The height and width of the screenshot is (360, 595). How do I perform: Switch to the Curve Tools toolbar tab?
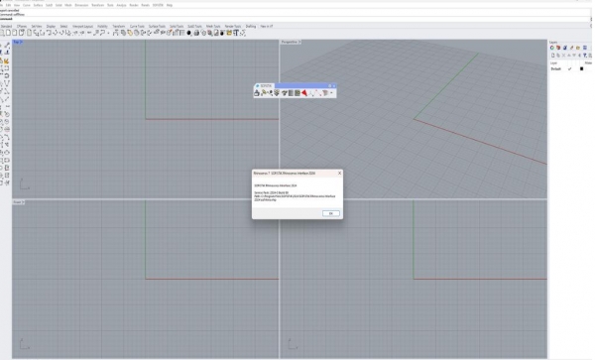[x=137, y=26]
